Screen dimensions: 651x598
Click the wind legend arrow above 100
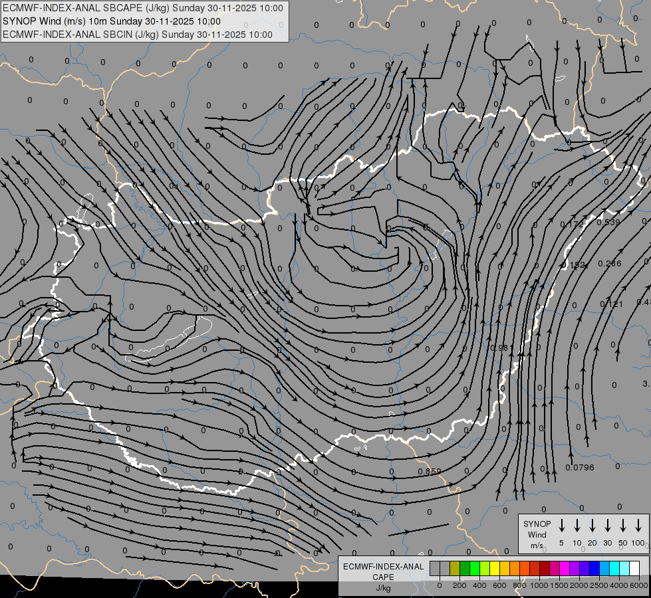point(638,526)
